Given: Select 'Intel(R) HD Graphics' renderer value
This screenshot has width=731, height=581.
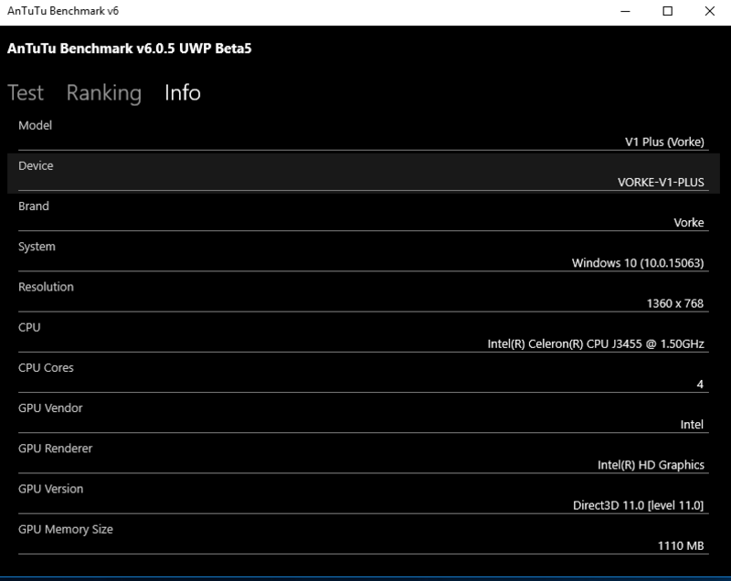Looking at the screenshot, I should (651, 465).
